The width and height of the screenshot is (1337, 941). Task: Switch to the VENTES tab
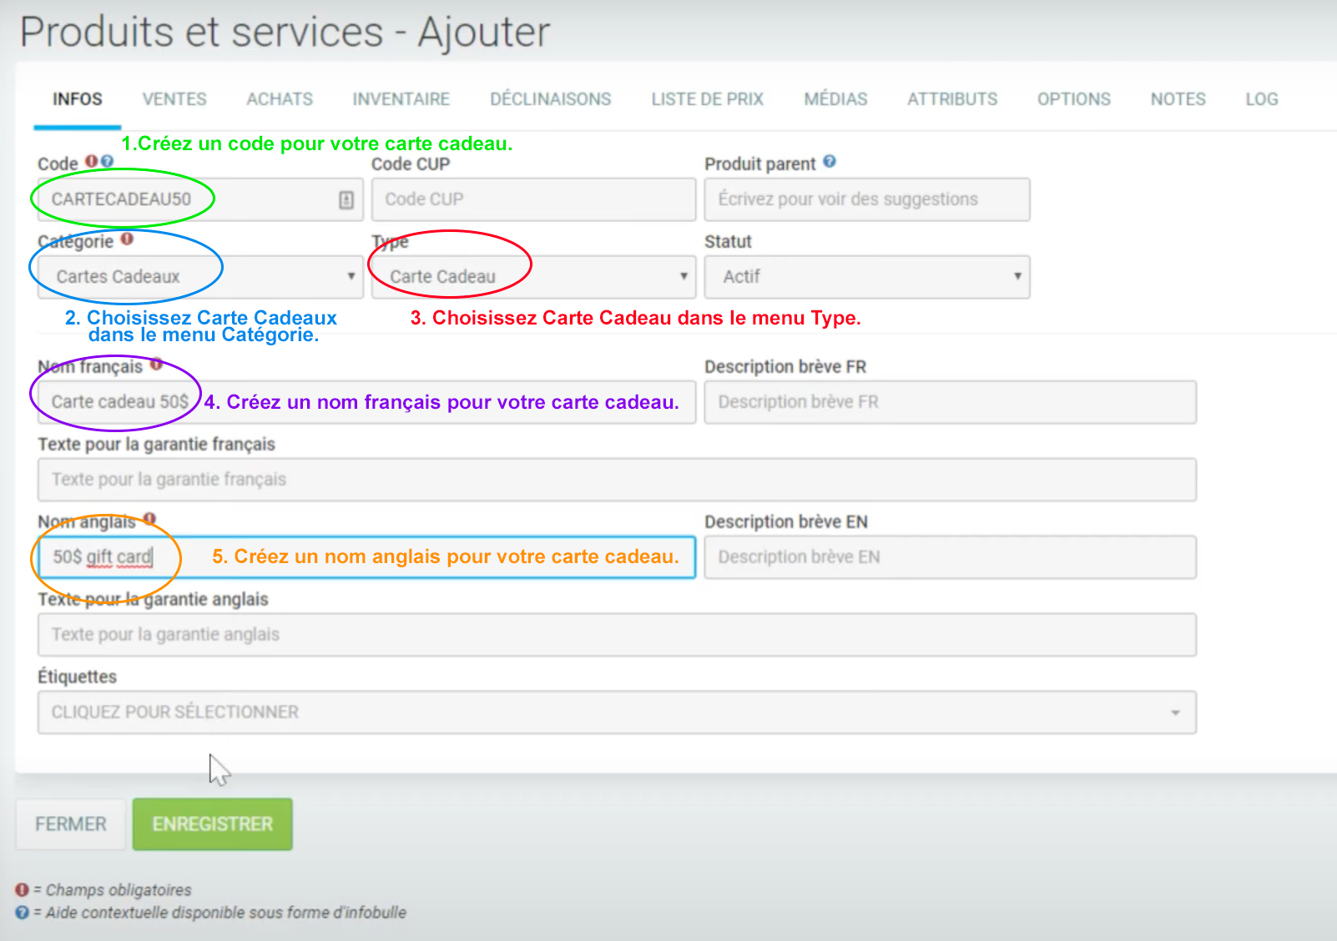click(174, 99)
